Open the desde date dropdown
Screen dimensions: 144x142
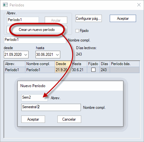(x=26, y=55)
